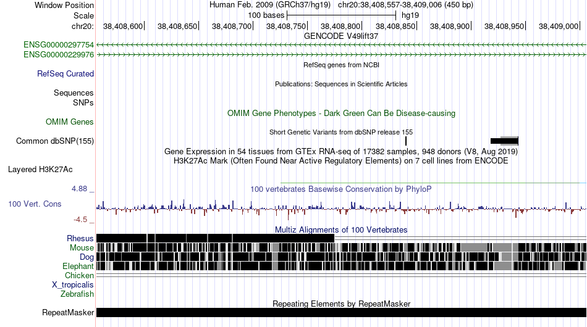Image resolution: width=587 pixels, height=327 pixels.
Task: Click the 38,408,600 ruler position
Action: coord(123,26)
